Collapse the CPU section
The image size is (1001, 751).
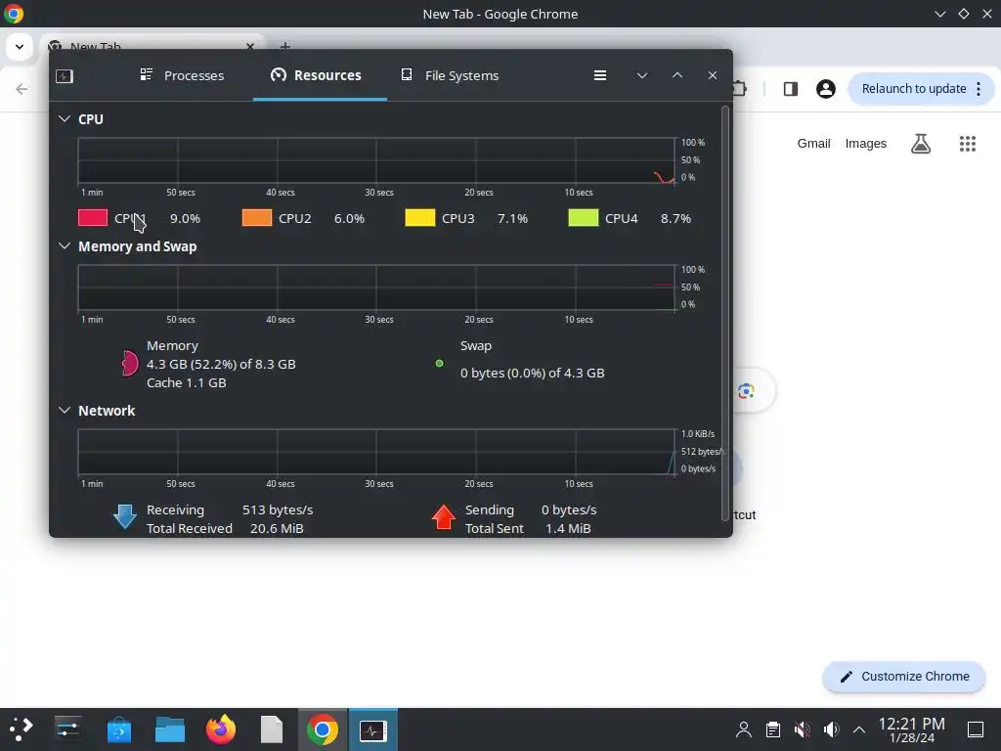(65, 118)
